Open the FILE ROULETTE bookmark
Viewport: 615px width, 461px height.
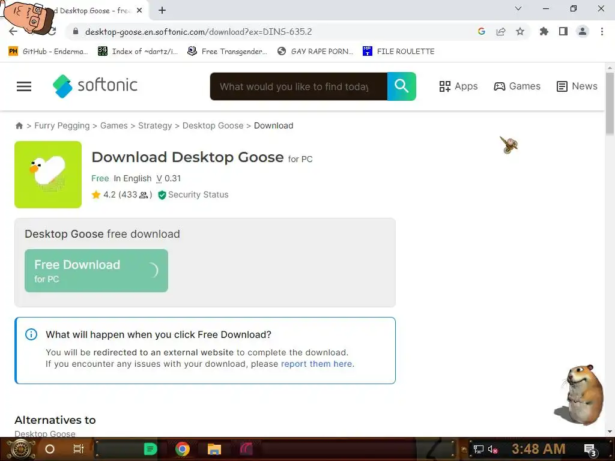[399, 52]
